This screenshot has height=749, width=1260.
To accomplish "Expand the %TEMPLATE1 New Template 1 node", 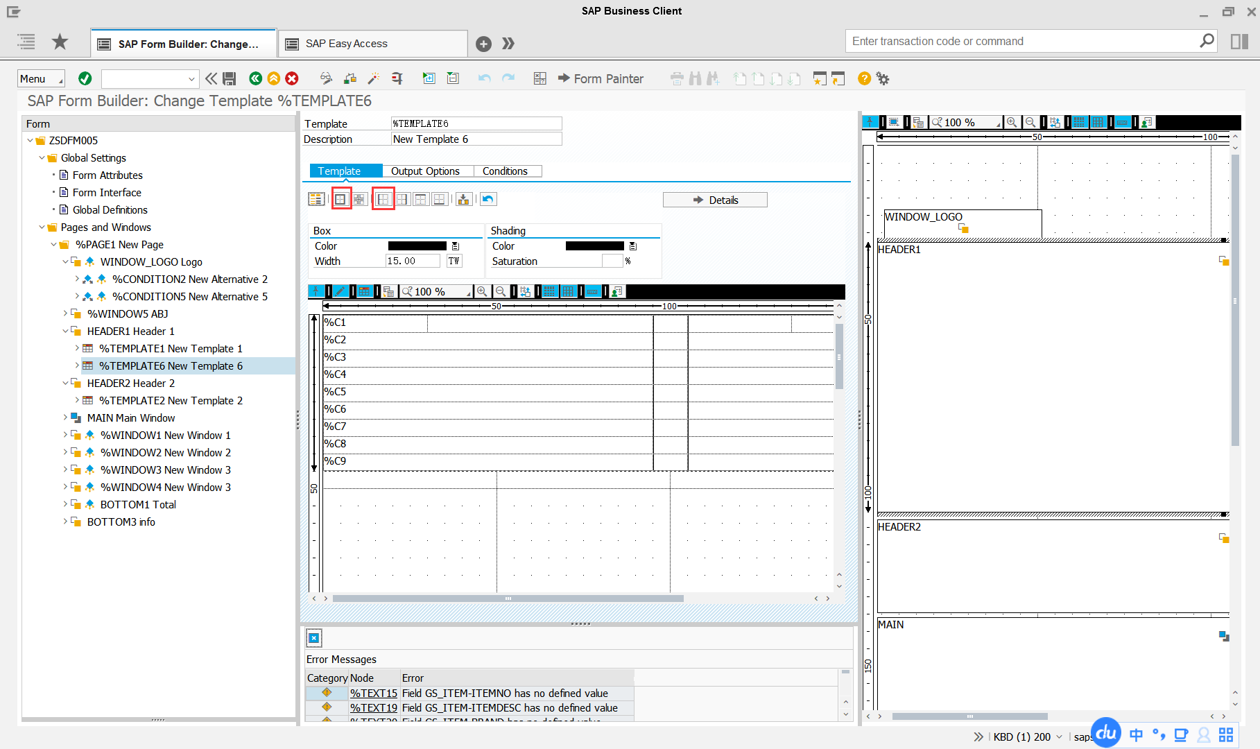I will (x=77, y=348).
